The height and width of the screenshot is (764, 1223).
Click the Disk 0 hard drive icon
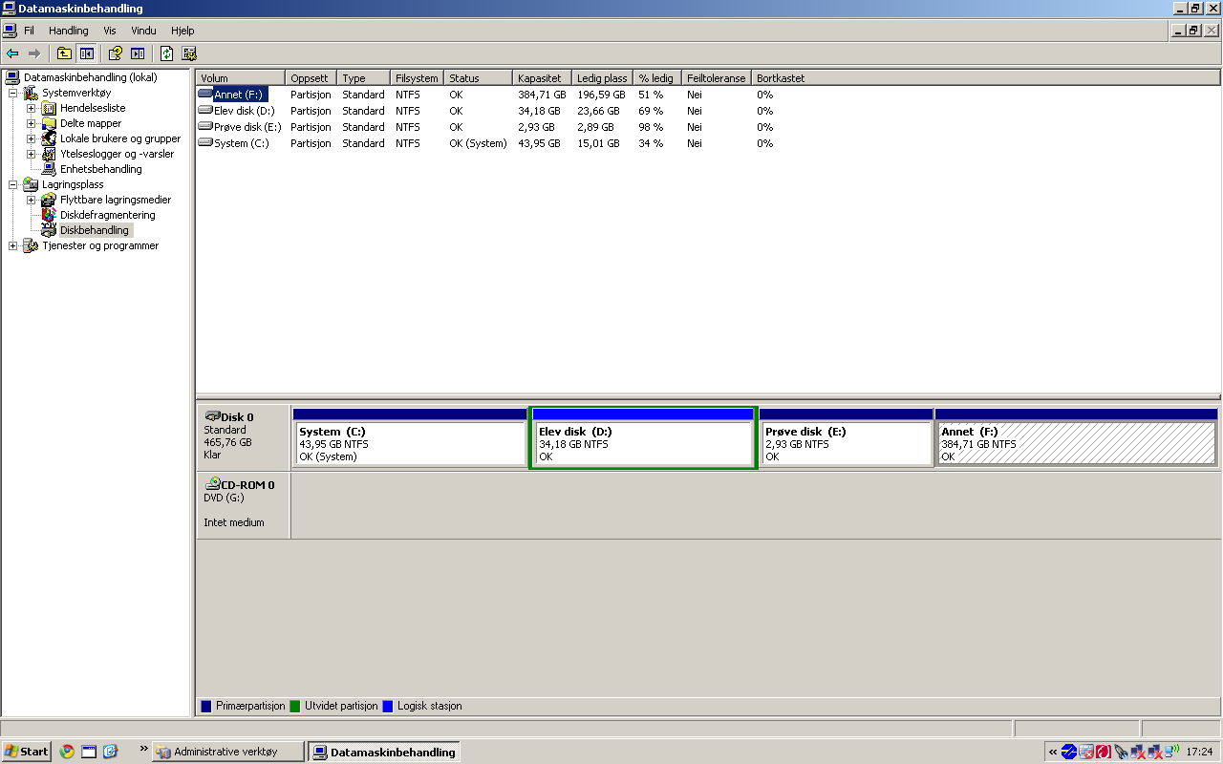coord(212,416)
